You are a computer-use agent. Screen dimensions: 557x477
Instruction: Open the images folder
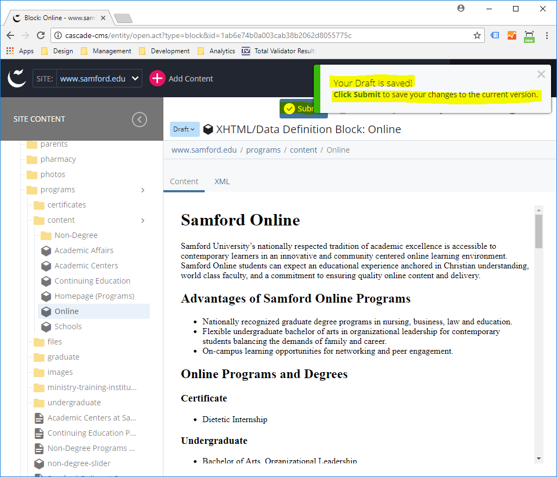53,373
